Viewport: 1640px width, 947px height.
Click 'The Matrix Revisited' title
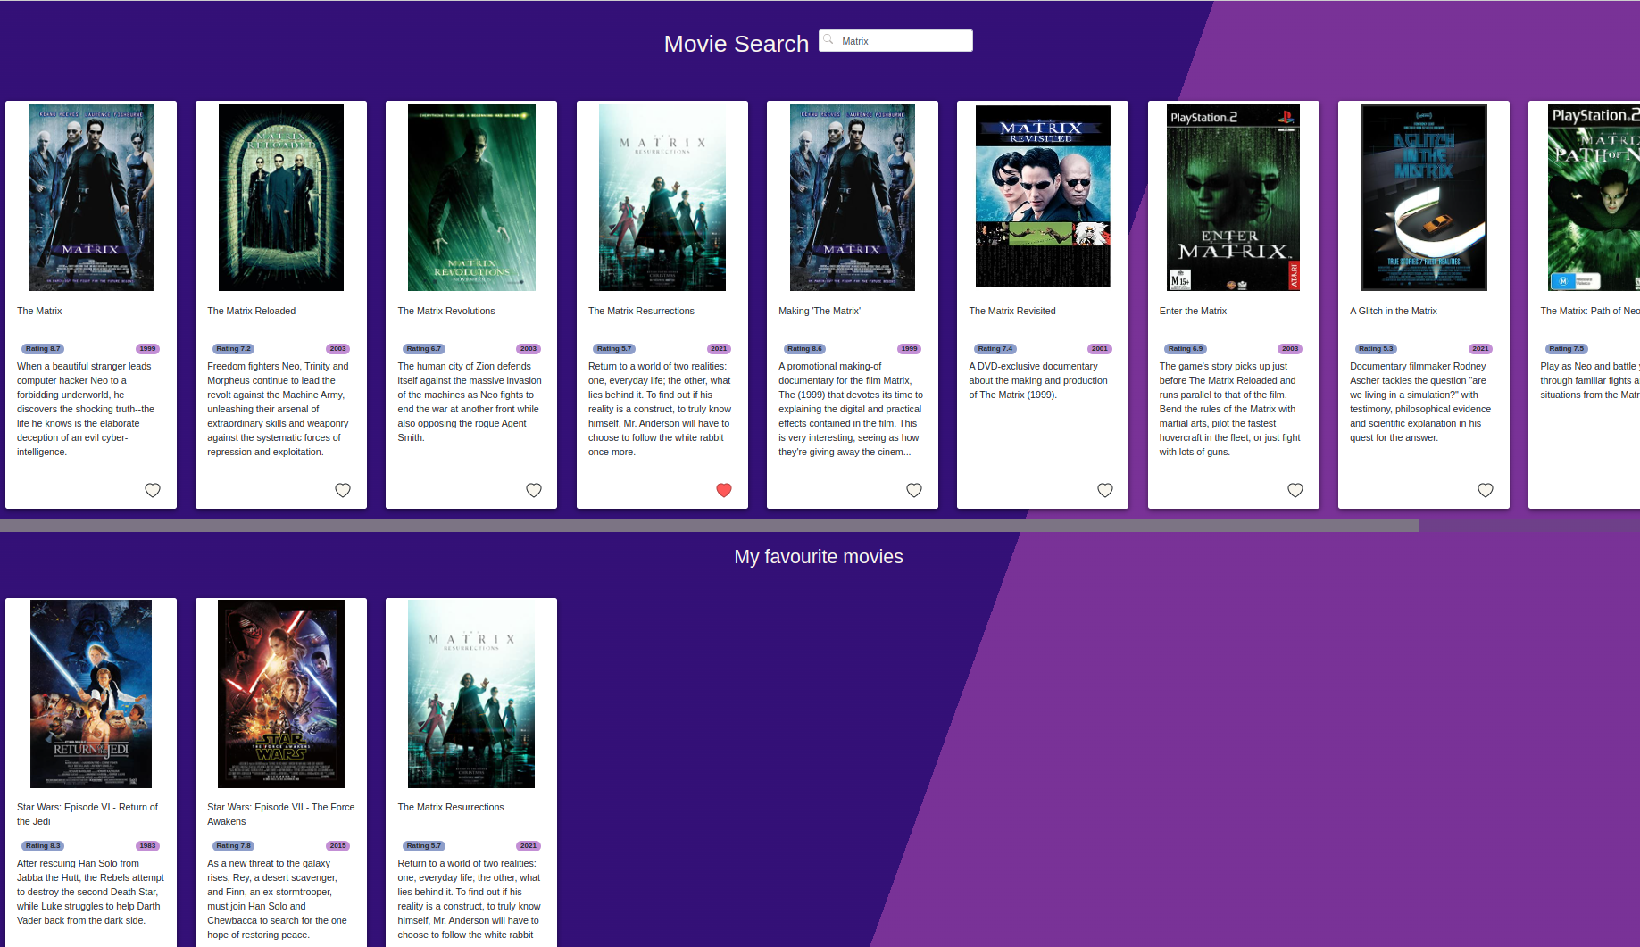[1012, 311]
